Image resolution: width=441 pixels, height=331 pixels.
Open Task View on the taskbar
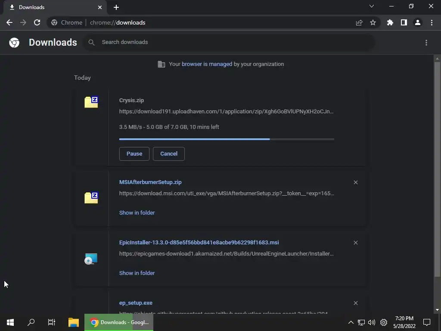coord(52,322)
